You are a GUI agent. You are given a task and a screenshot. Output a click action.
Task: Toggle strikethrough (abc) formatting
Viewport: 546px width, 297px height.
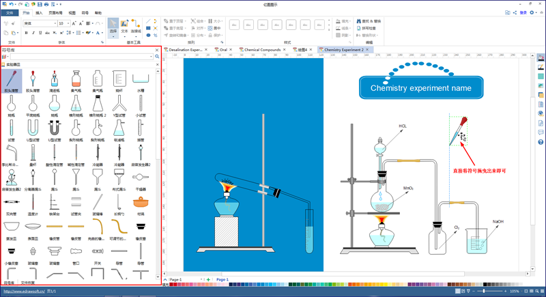(x=47, y=33)
